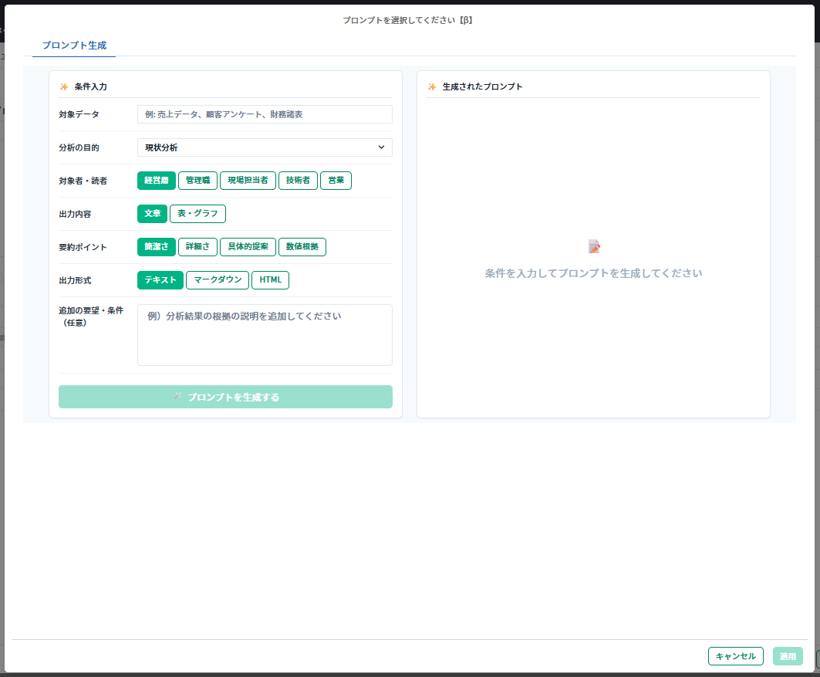The image size is (820, 677).
Task: Enable 数値根拠 summary point
Action: (302, 247)
